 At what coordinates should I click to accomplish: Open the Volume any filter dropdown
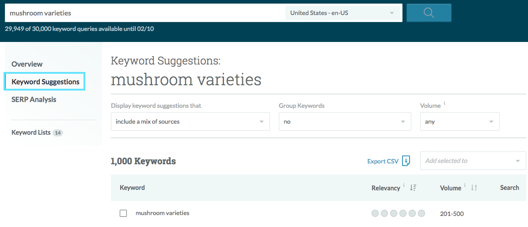click(460, 121)
